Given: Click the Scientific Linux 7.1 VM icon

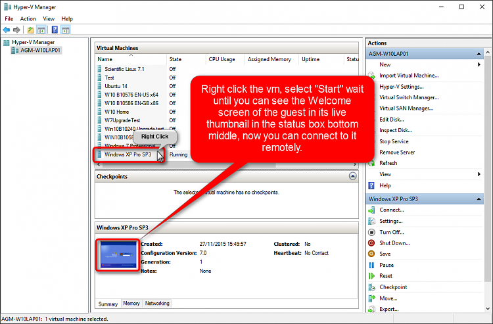Looking at the screenshot, I should [99, 69].
